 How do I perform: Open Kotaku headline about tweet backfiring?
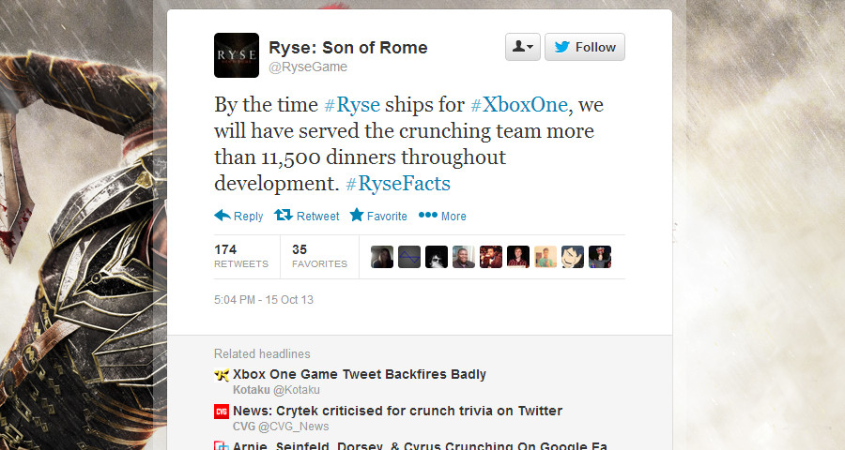click(x=360, y=374)
